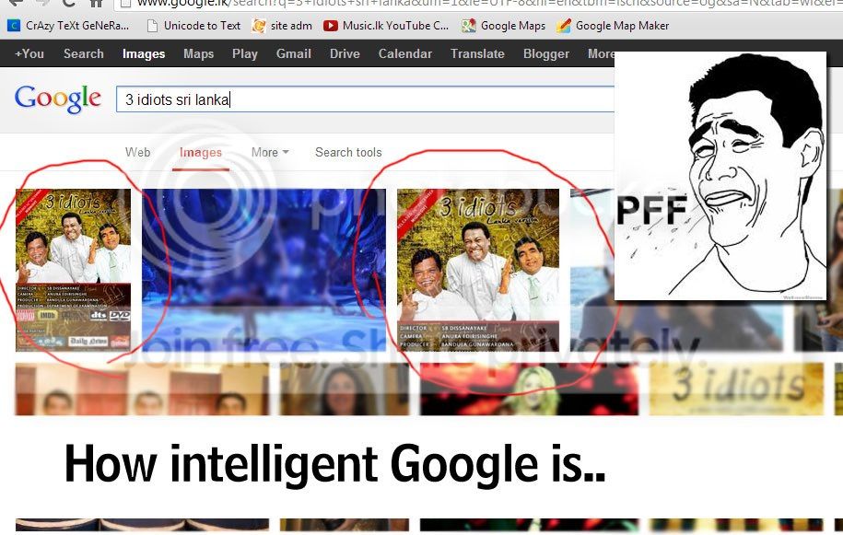
Task: Open Search tools
Action: 348,152
